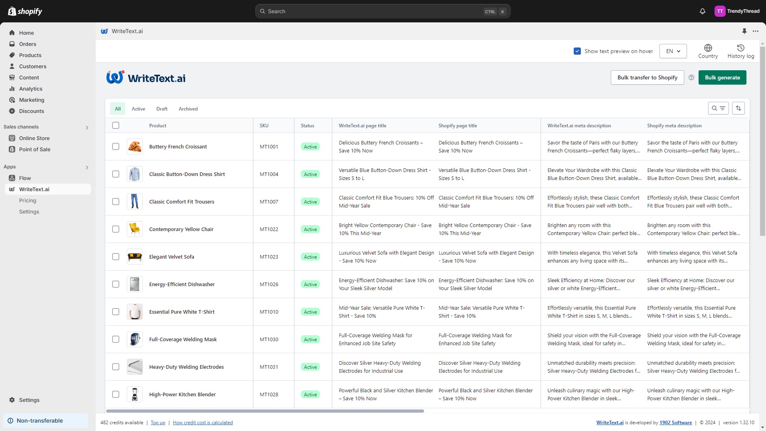Click the Shopify logo
Screen dimensions: 766x431
[25, 11]
